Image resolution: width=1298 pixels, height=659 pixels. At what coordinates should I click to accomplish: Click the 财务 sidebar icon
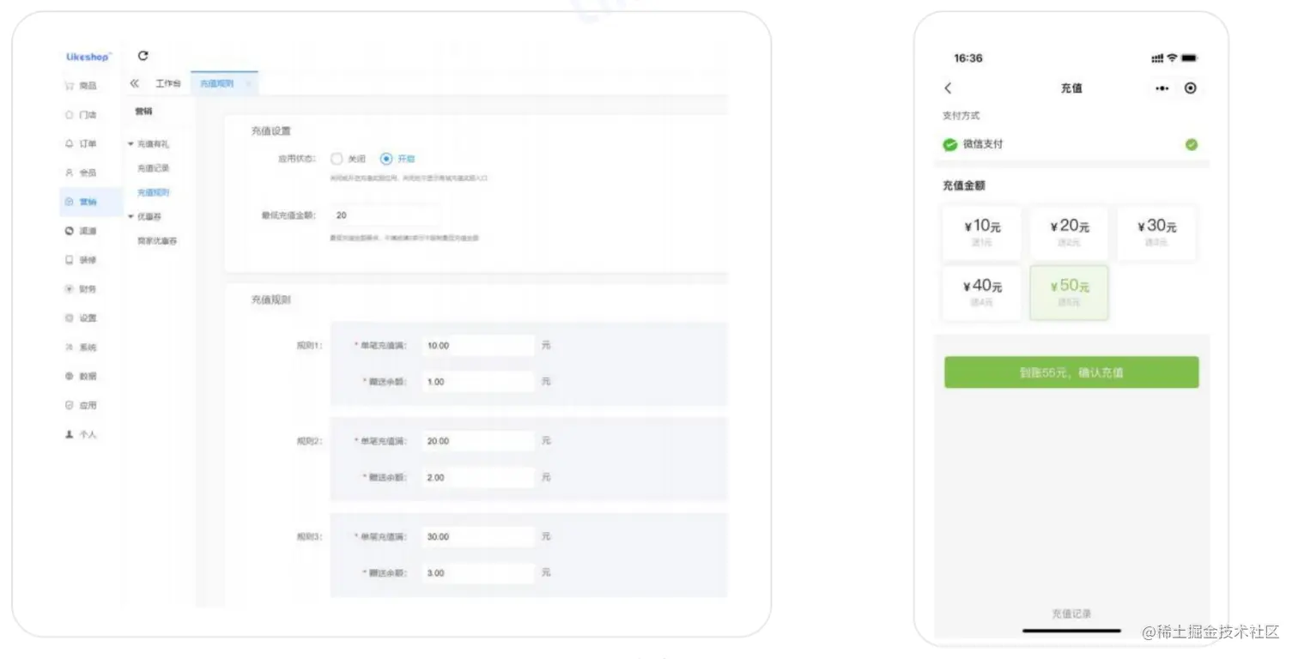pos(70,289)
